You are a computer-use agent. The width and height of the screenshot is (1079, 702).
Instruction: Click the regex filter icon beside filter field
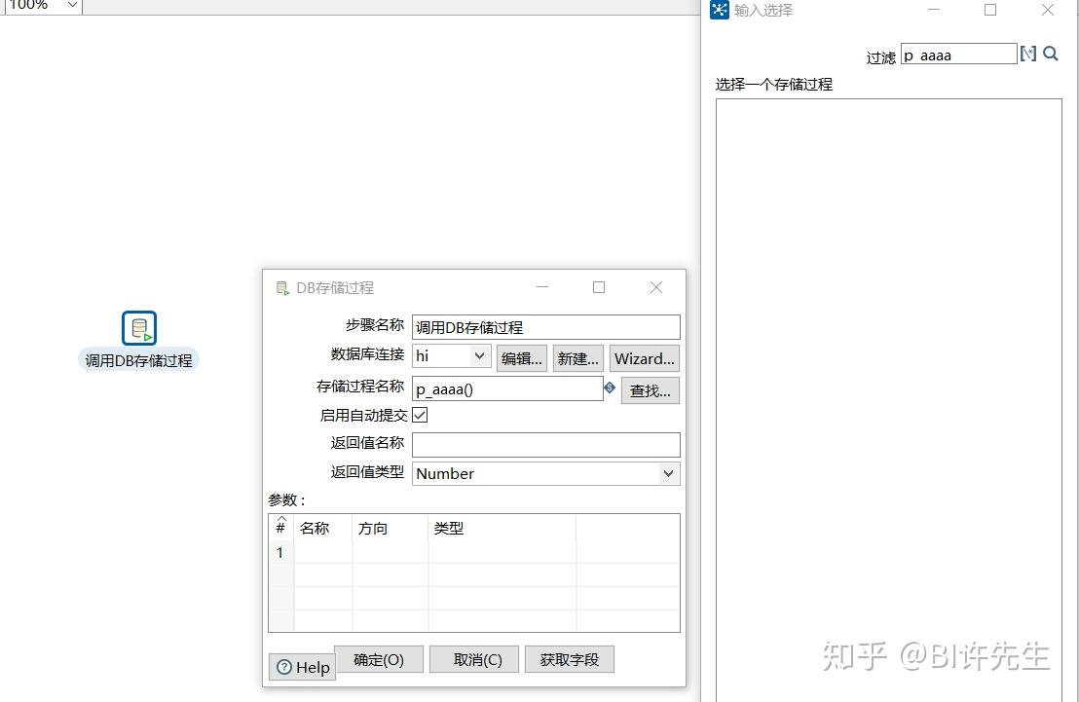(1028, 54)
